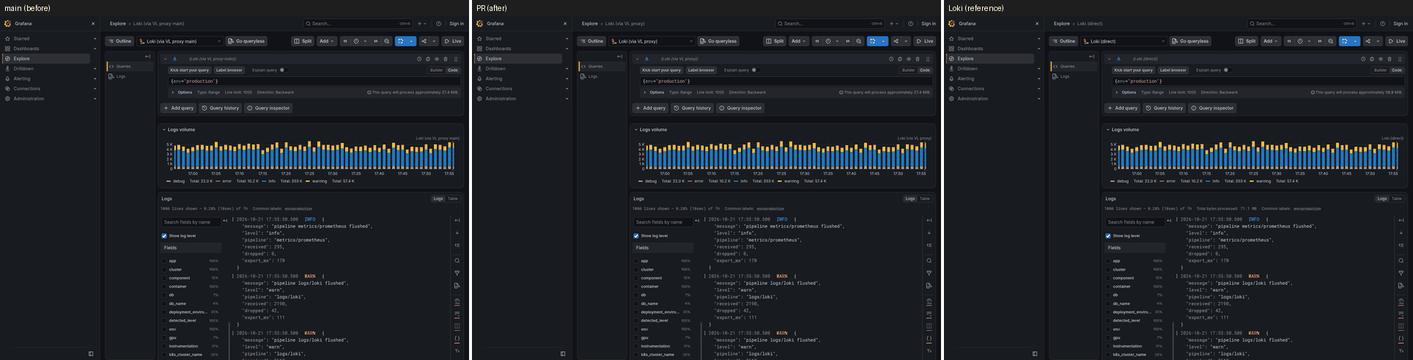Close the side menu in Loki (reference) pane
The height and width of the screenshot is (360, 1413).
point(1037,23)
